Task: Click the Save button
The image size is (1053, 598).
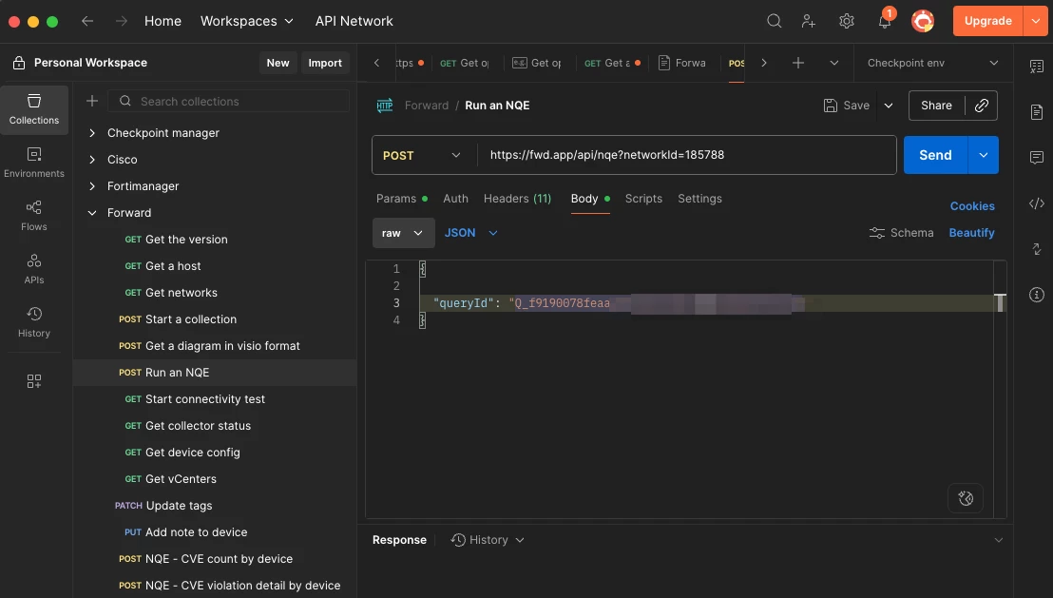Action: (x=846, y=106)
